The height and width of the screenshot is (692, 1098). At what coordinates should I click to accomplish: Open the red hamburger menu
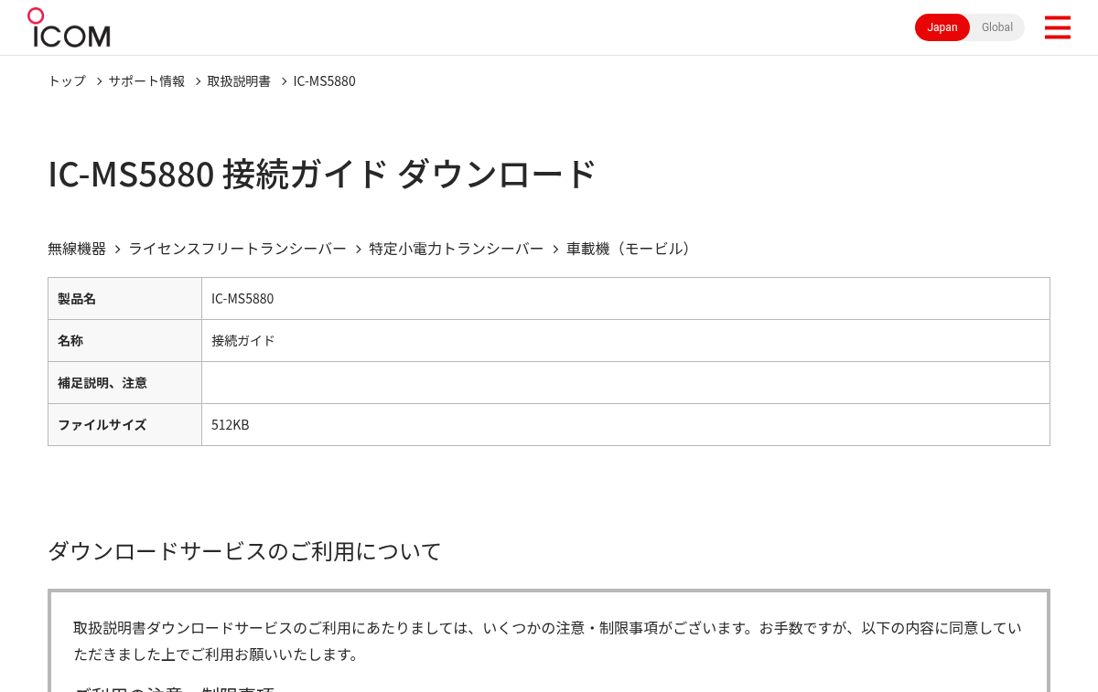click(x=1057, y=27)
